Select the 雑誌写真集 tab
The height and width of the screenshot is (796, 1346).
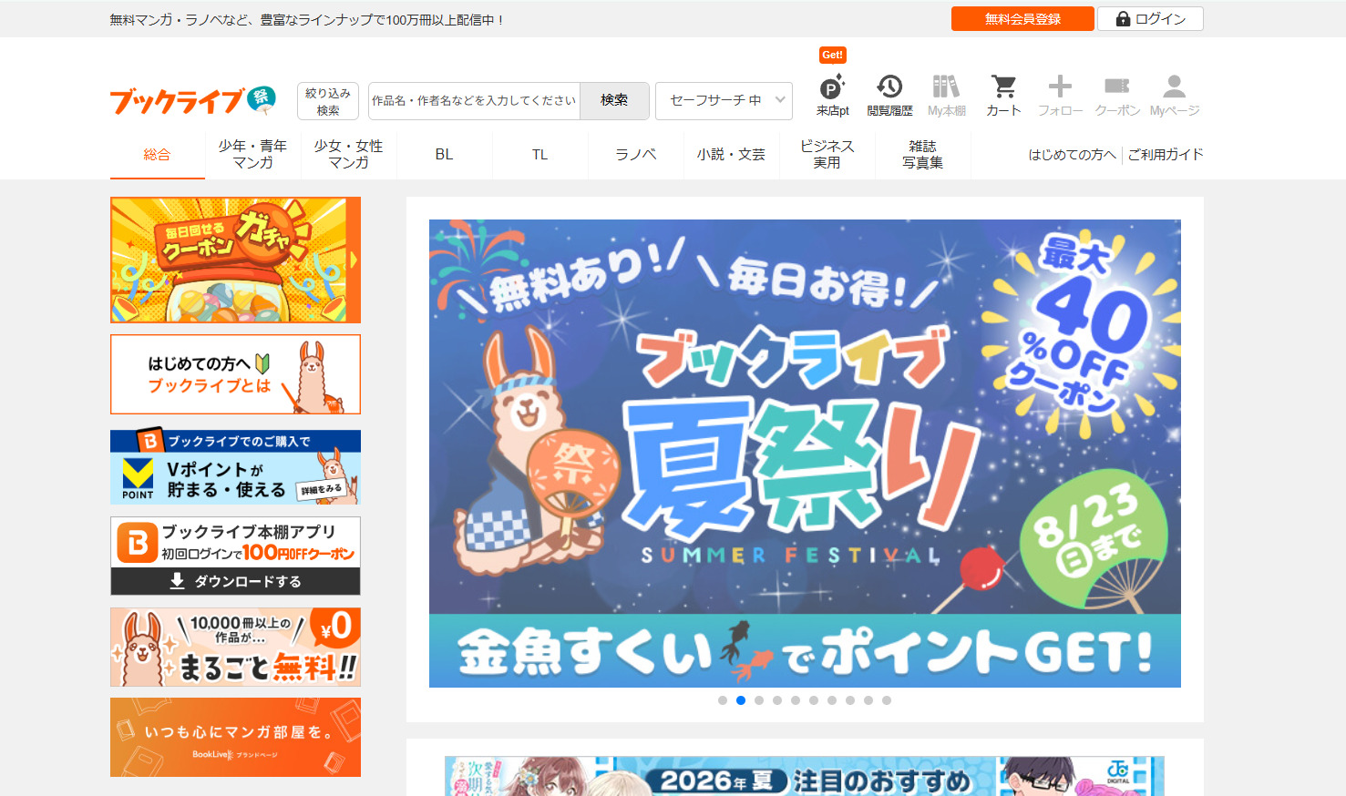pyautogui.click(x=922, y=155)
